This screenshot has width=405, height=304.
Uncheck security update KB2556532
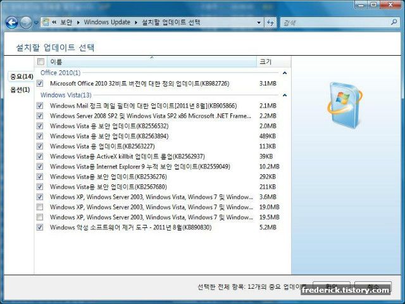(40, 126)
